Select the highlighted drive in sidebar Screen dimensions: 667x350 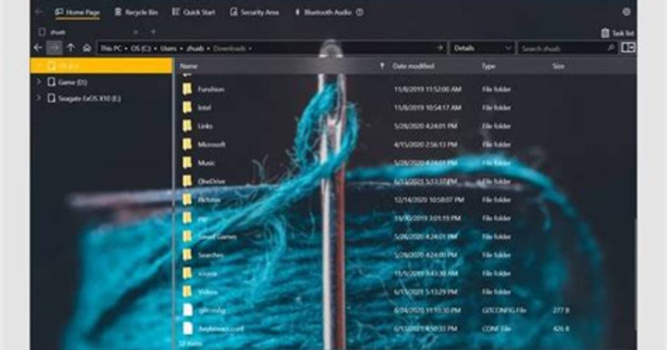tap(101, 66)
